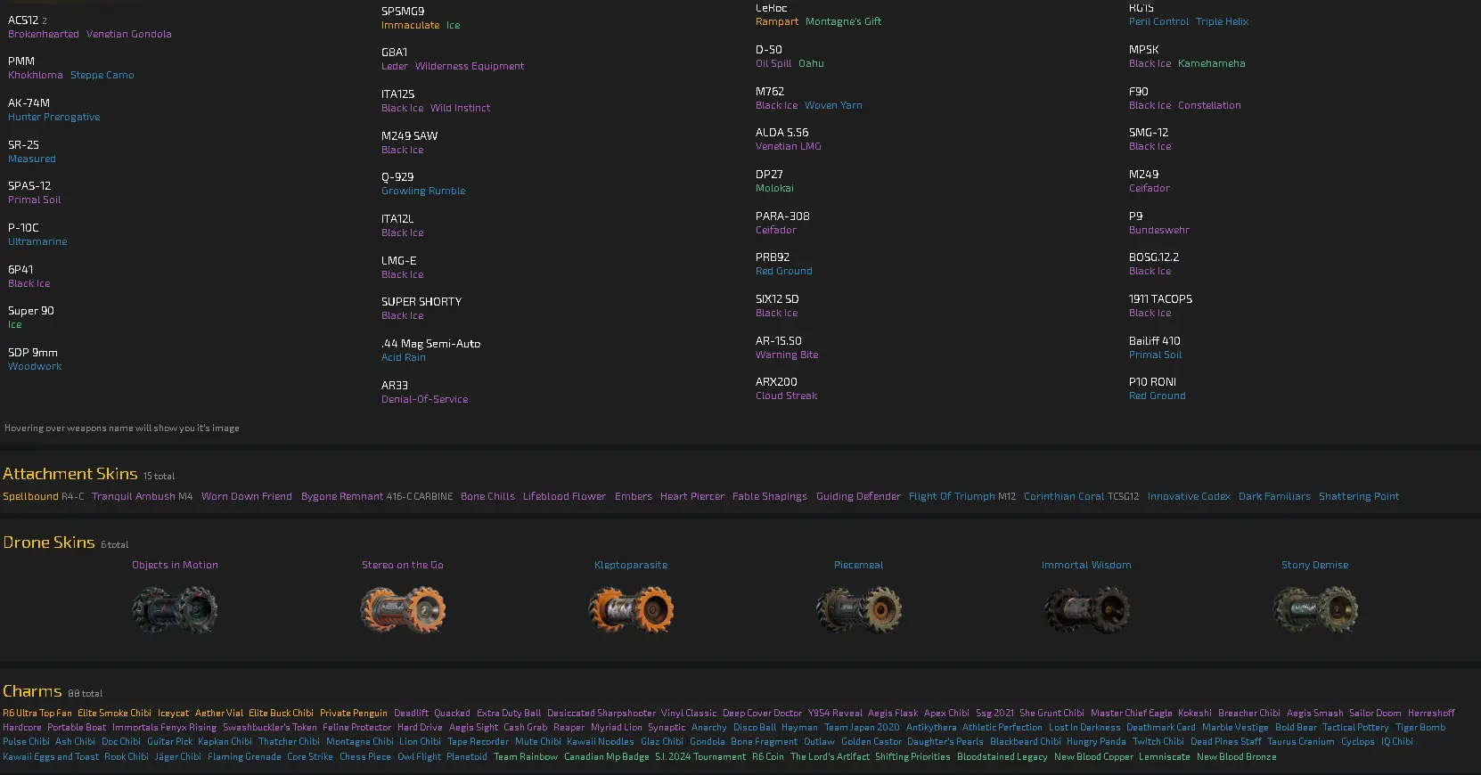This screenshot has width=1481, height=775.
Task: Click the Constellation skin for F90
Action: [1209, 105]
